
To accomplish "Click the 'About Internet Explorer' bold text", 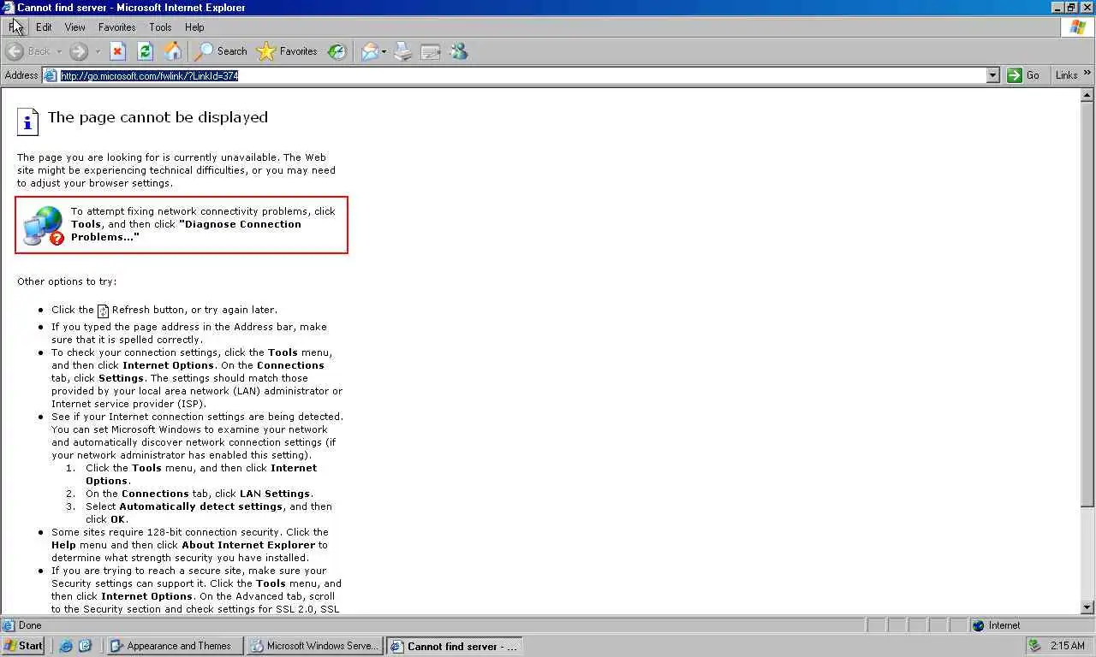I will pyautogui.click(x=248, y=545).
